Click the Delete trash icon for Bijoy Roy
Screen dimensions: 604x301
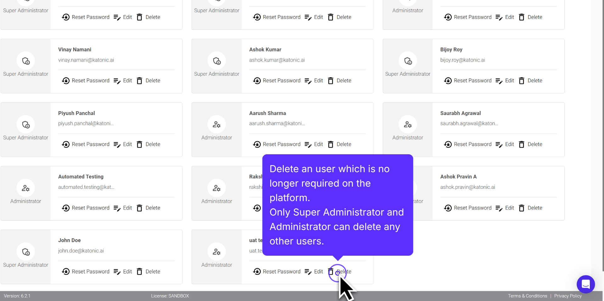522,80
